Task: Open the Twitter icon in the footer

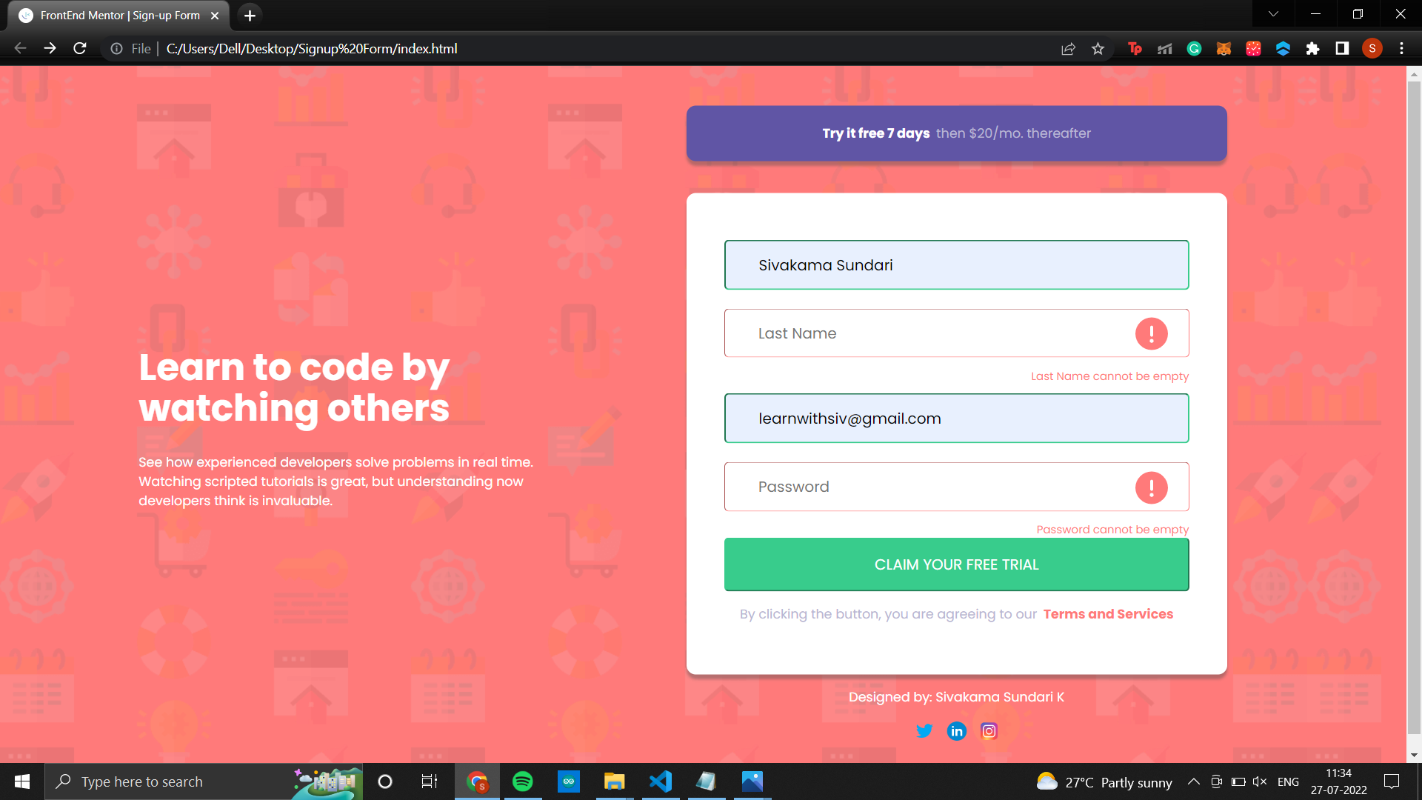Action: tap(924, 731)
